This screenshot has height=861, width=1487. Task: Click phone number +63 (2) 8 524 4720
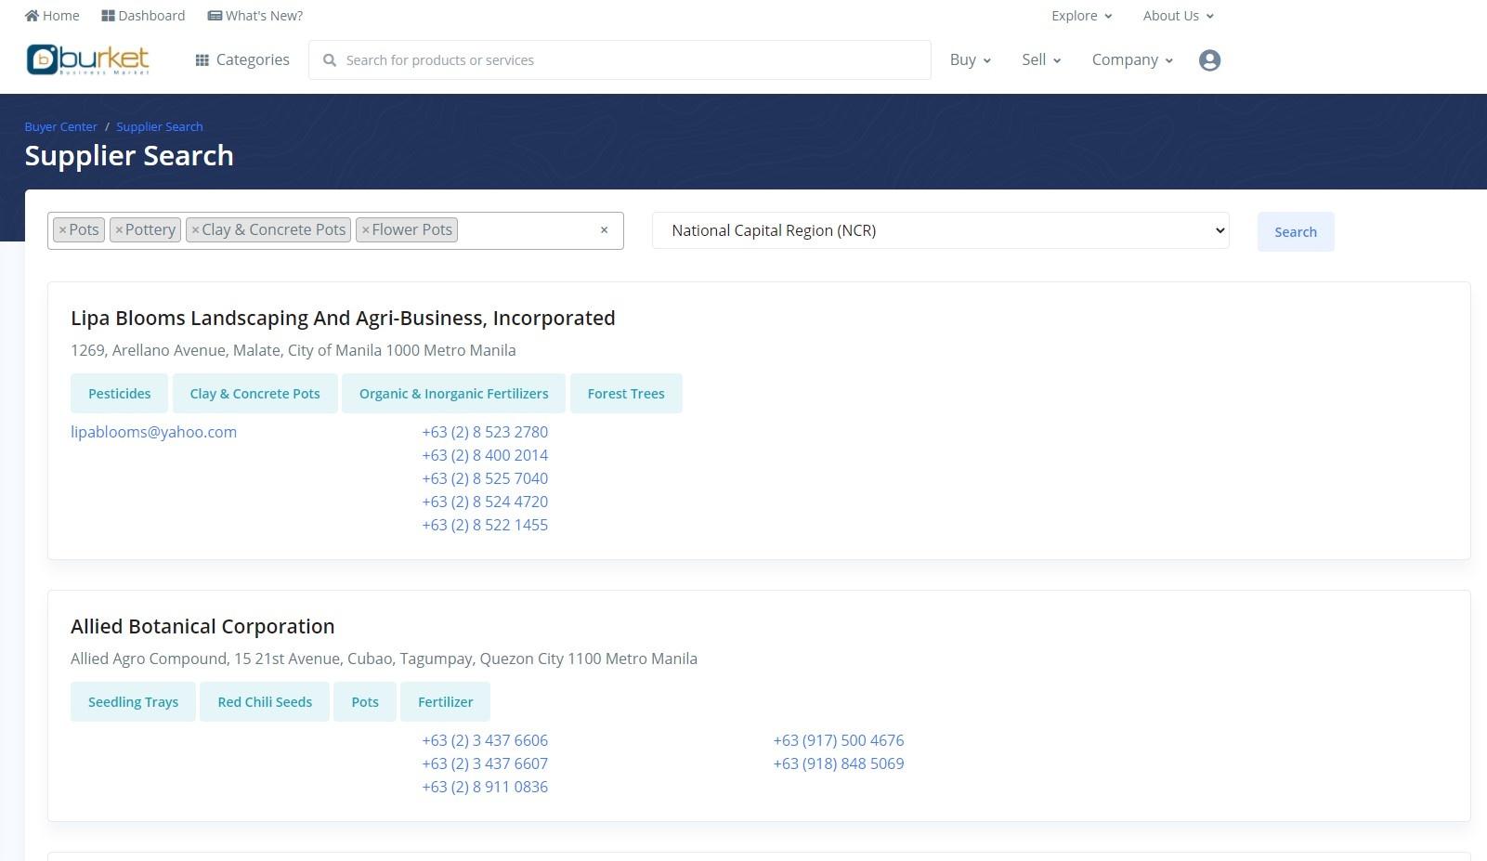(x=485, y=502)
